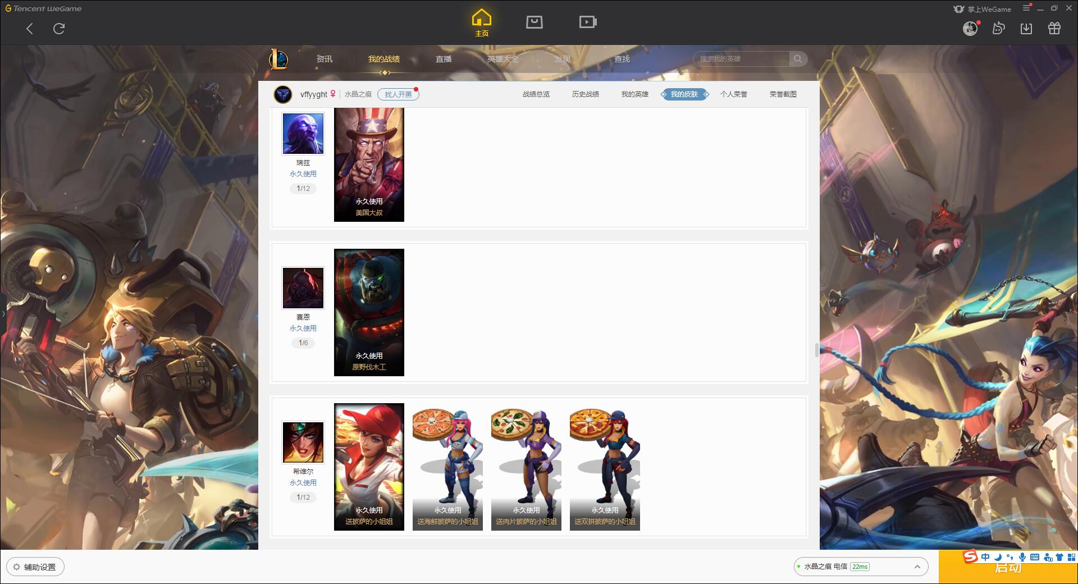1078x584 pixels.
Task: Open the store bag icon in top bar
Action: [535, 22]
